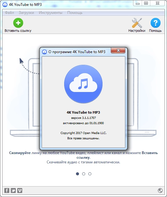The height and width of the screenshot is (197, 167).
Task: Open the Инструменты menu
Action: pyautogui.click(x=51, y=13)
